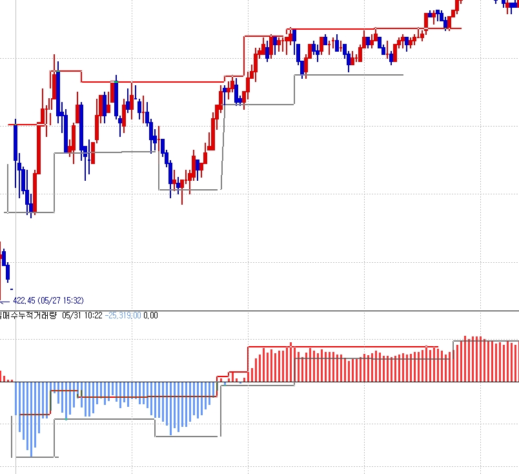This screenshot has width=519, height=474.
Task: Click the gray step line beneath the blue histogram
Action: 103,419
